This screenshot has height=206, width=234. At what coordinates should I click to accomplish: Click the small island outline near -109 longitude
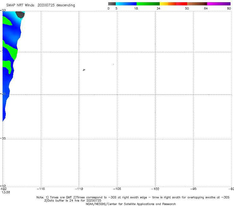point(84,70)
